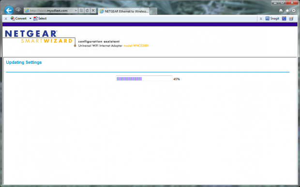300x187 pixels.
Task: Click the Snagit capture toolbar button
Action: tap(272, 18)
